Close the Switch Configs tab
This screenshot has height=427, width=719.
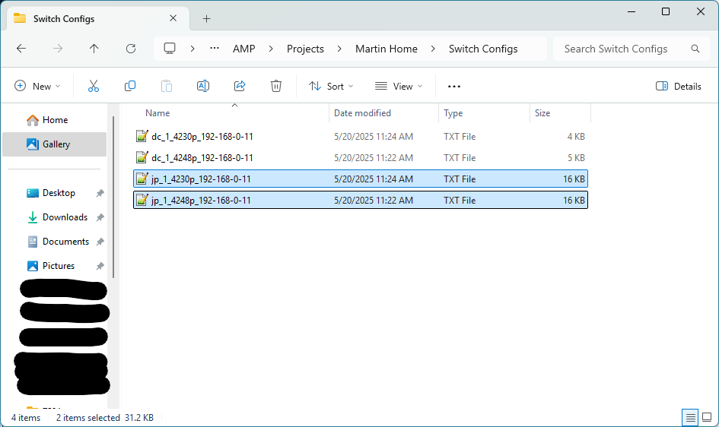click(173, 18)
